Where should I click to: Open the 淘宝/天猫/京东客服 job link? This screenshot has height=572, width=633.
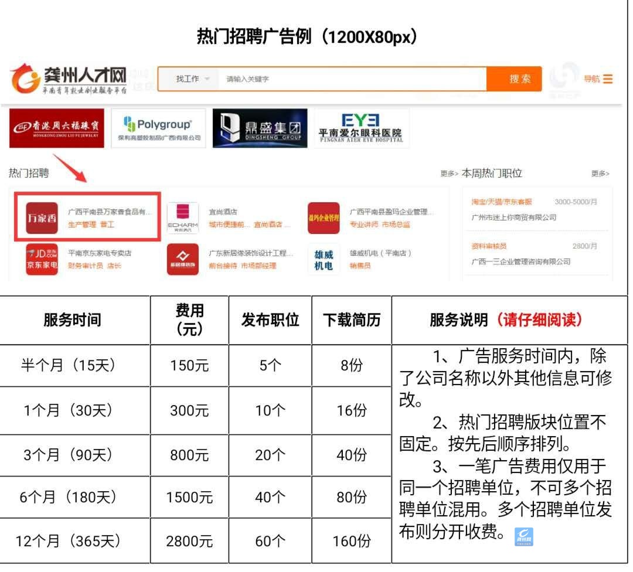coord(502,202)
